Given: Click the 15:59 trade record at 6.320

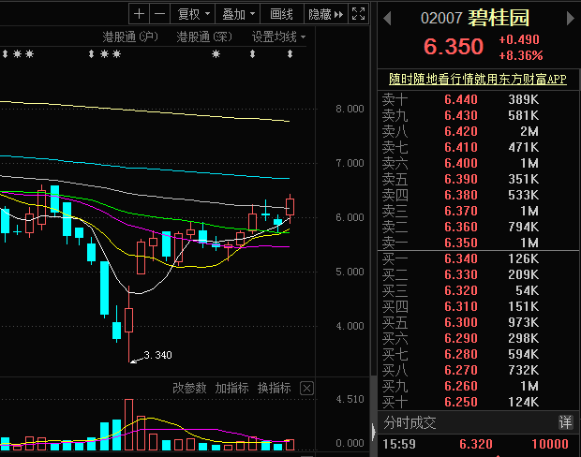Looking at the screenshot, I should (478, 444).
